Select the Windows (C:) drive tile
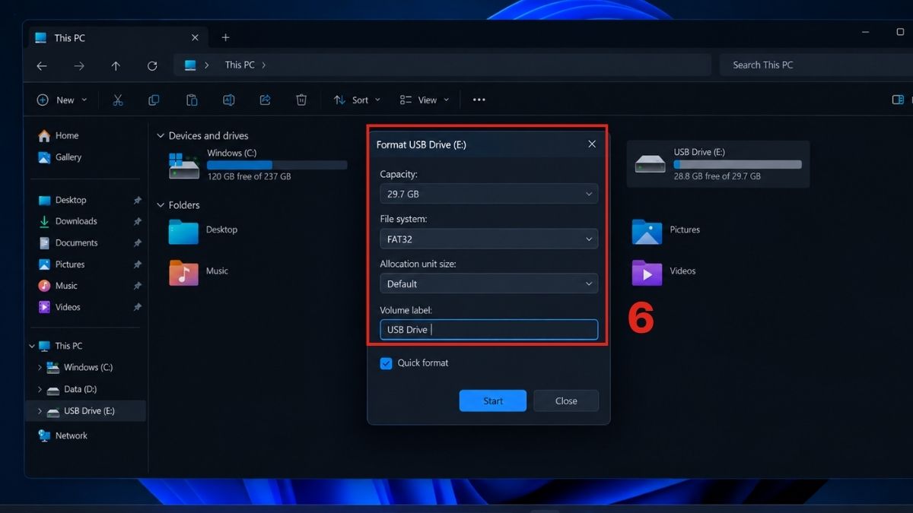 257,164
